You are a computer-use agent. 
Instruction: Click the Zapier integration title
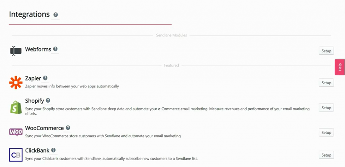[x=33, y=78]
